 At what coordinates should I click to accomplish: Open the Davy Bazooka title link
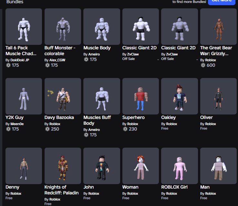[x=59, y=118]
